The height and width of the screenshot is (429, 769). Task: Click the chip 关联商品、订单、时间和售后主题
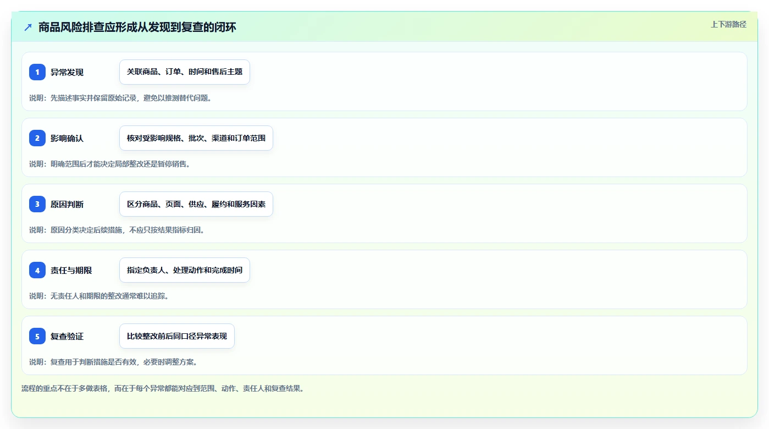click(x=185, y=72)
